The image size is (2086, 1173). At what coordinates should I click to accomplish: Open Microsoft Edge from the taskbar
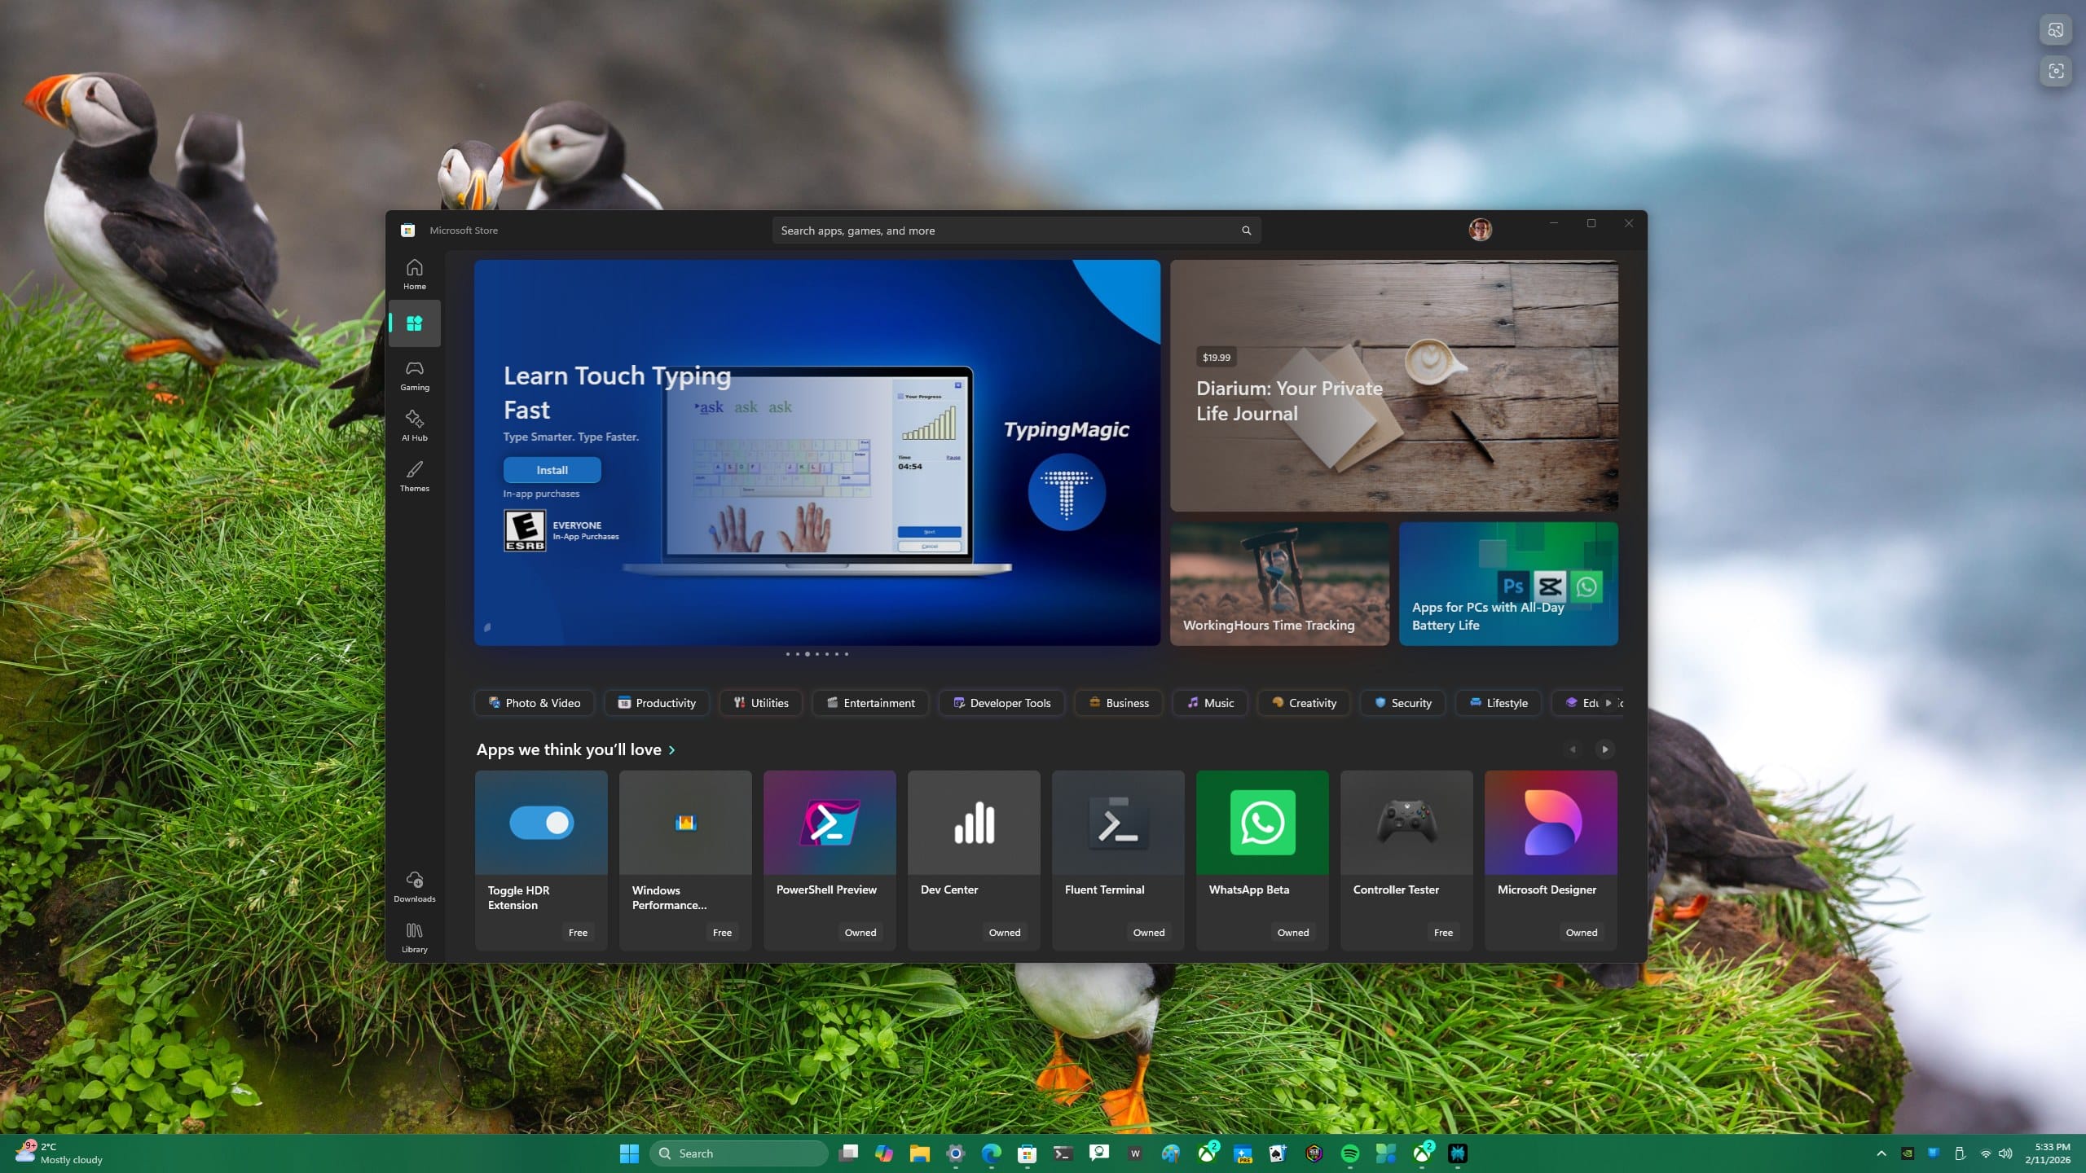[x=992, y=1153]
